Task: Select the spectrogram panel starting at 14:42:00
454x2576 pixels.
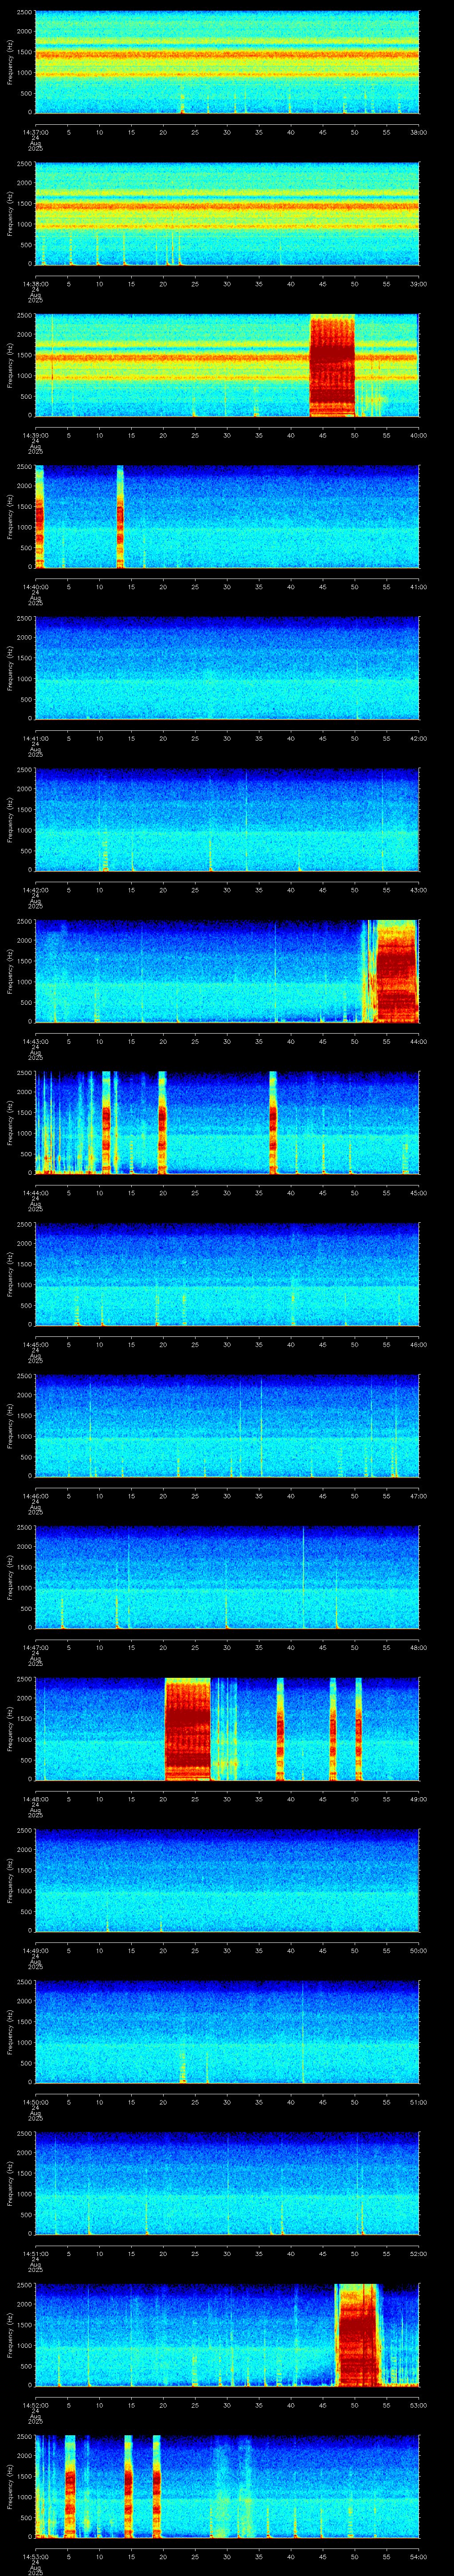Action: [x=227, y=820]
